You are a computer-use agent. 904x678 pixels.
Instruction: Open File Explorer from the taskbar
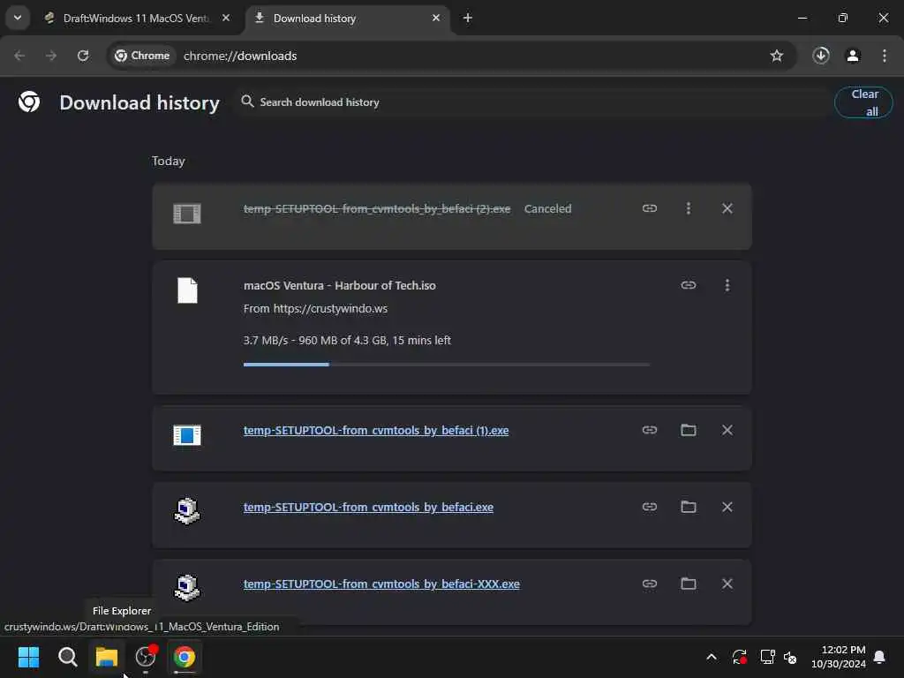(107, 657)
